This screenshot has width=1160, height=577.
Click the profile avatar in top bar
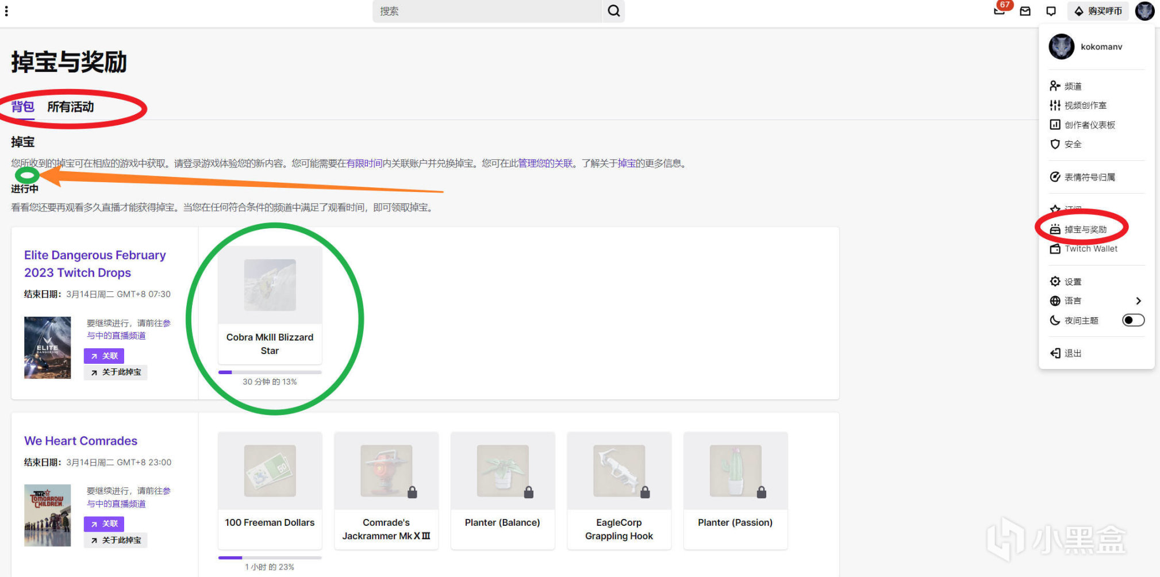tap(1144, 11)
